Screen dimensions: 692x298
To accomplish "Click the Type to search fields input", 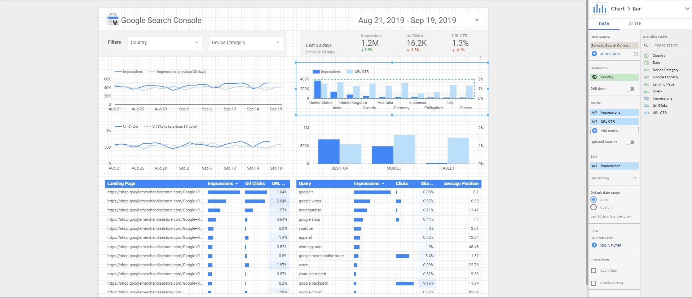I will [670, 45].
